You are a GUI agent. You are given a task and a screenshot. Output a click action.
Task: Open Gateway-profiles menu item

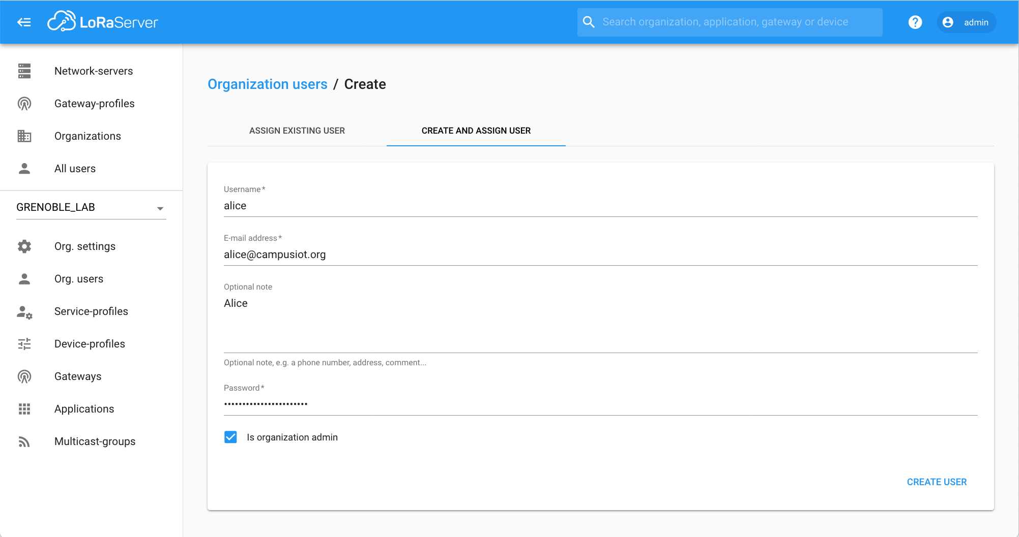92,104
